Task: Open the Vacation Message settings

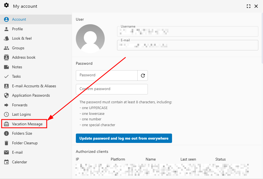Action: [27, 124]
